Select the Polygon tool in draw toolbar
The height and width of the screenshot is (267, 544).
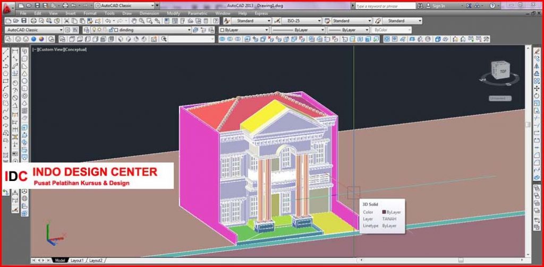[x=5, y=73]
